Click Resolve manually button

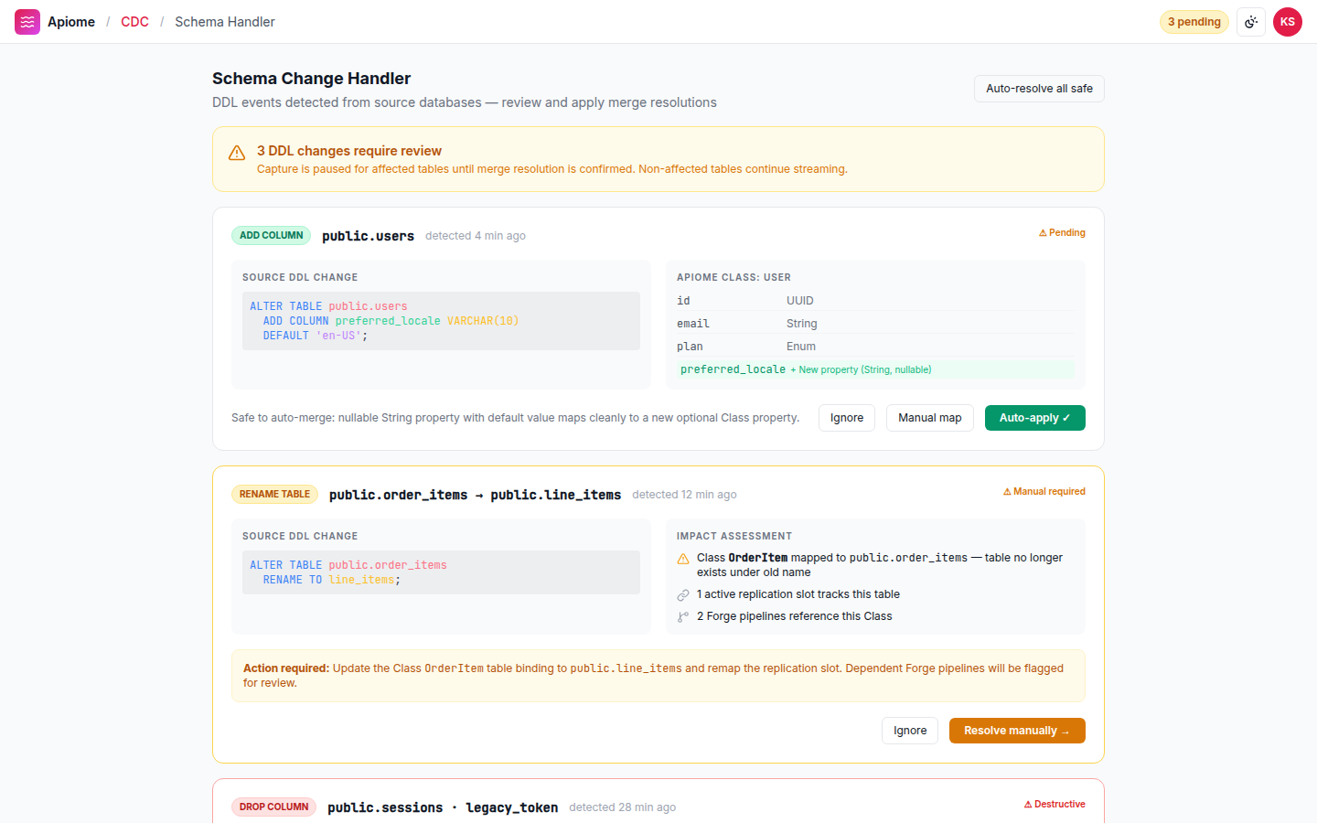[1017, 731]
